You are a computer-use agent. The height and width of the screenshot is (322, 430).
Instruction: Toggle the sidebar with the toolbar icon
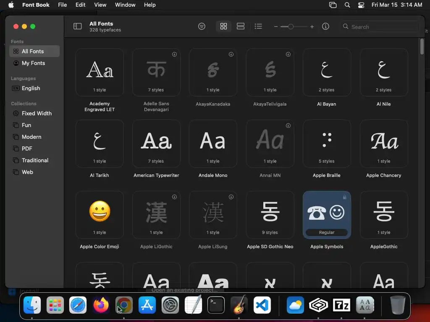click(77, 26)
